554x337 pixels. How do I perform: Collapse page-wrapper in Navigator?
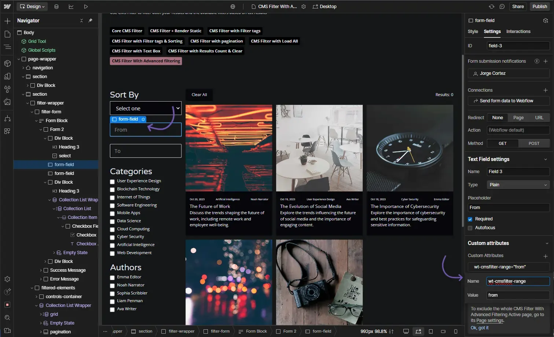pos(19,59)
